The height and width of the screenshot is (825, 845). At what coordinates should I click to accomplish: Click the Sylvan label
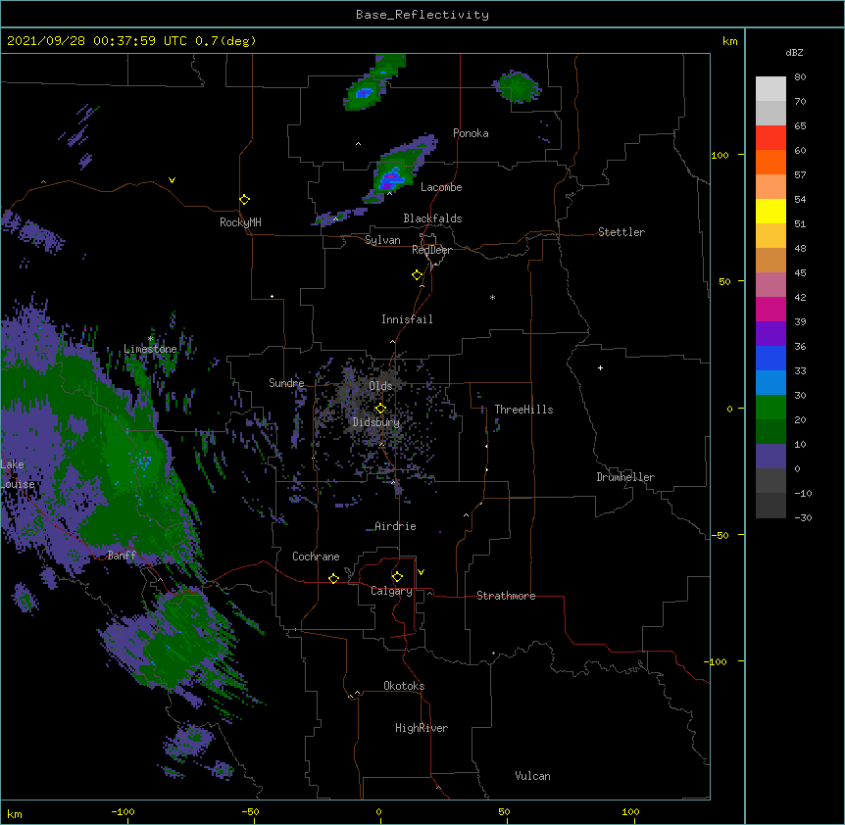point(382,240)
